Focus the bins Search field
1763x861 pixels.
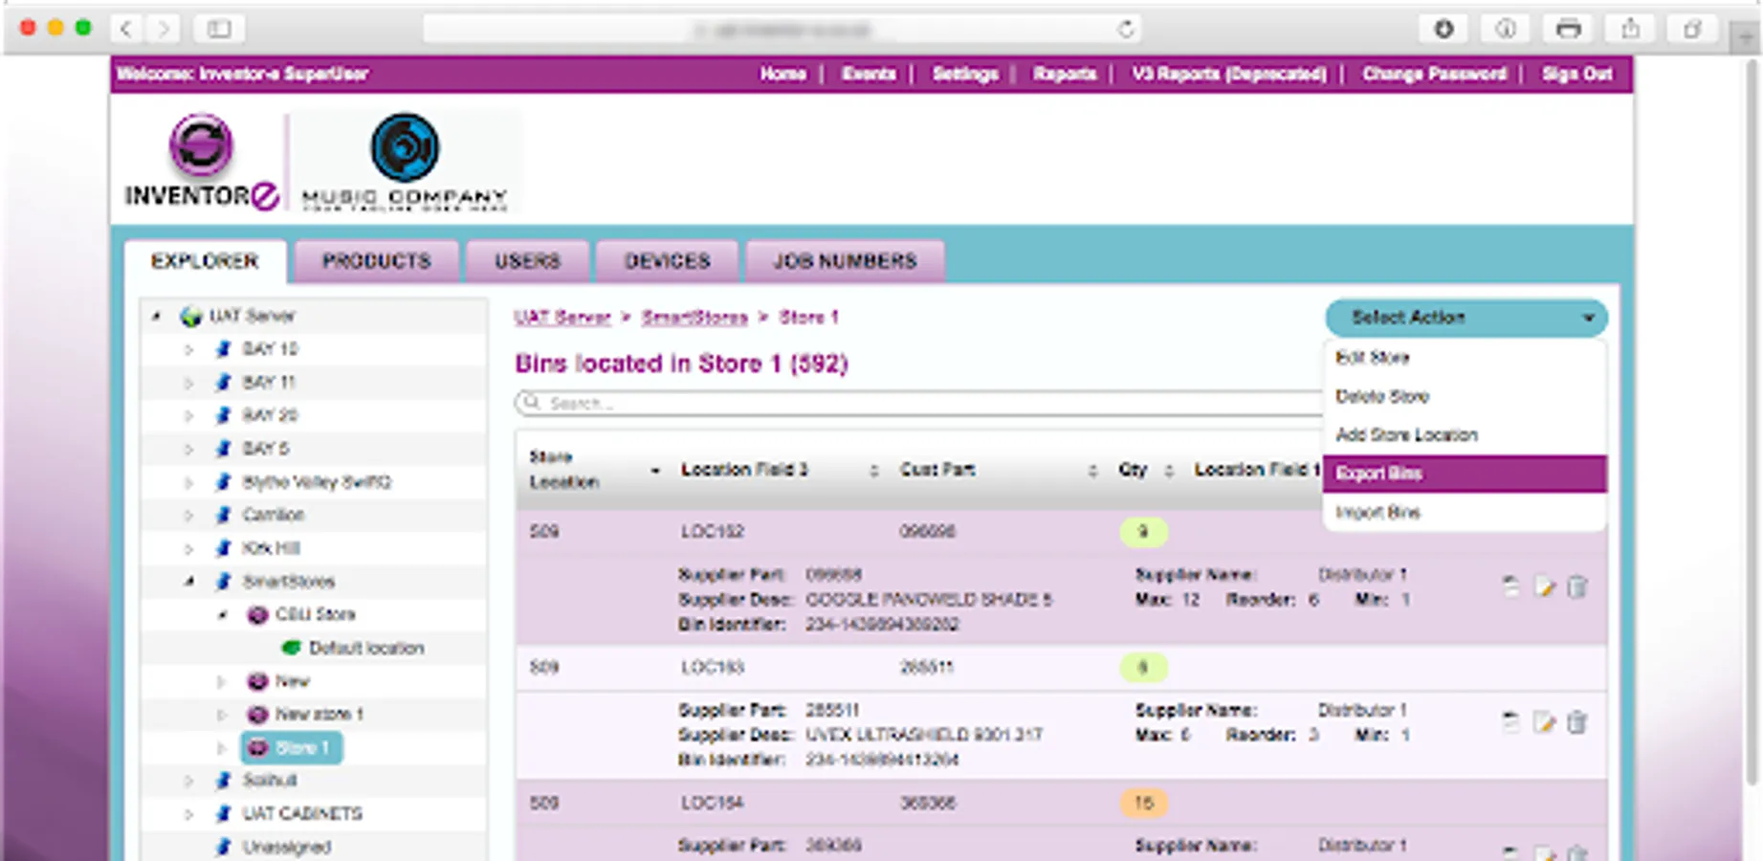pyautogui.click(x=918, y=403)
